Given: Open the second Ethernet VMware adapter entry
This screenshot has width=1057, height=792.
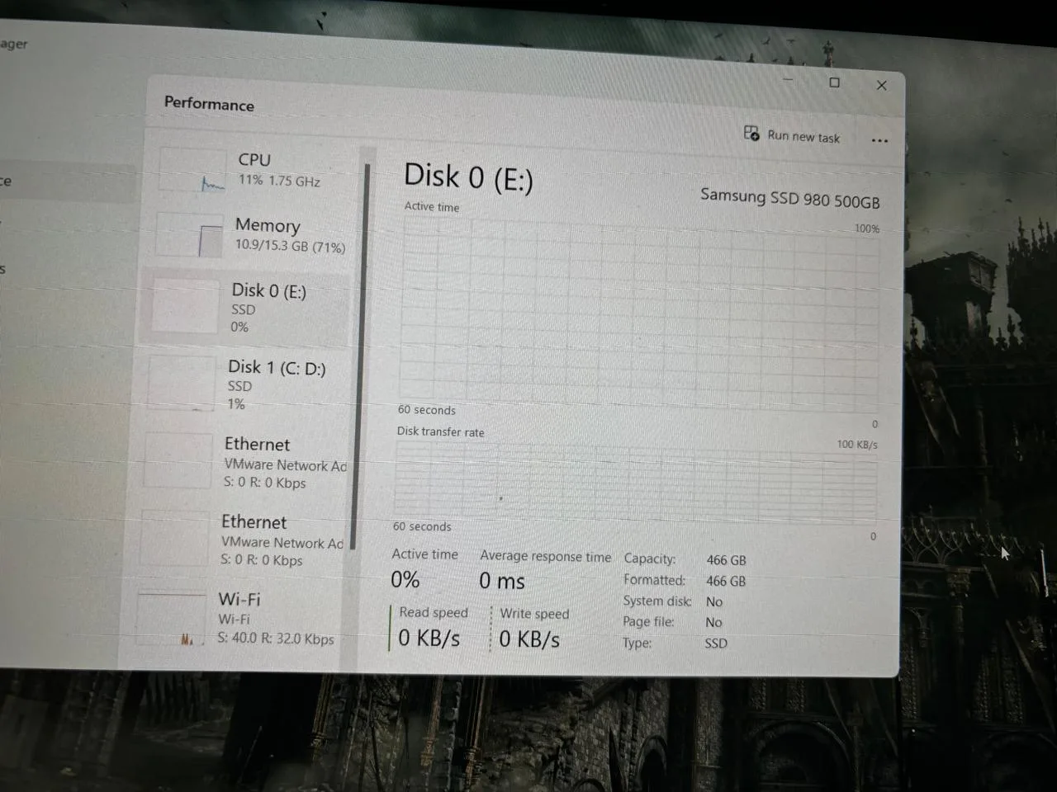Looking at the screenshot, I should [241, 540].
